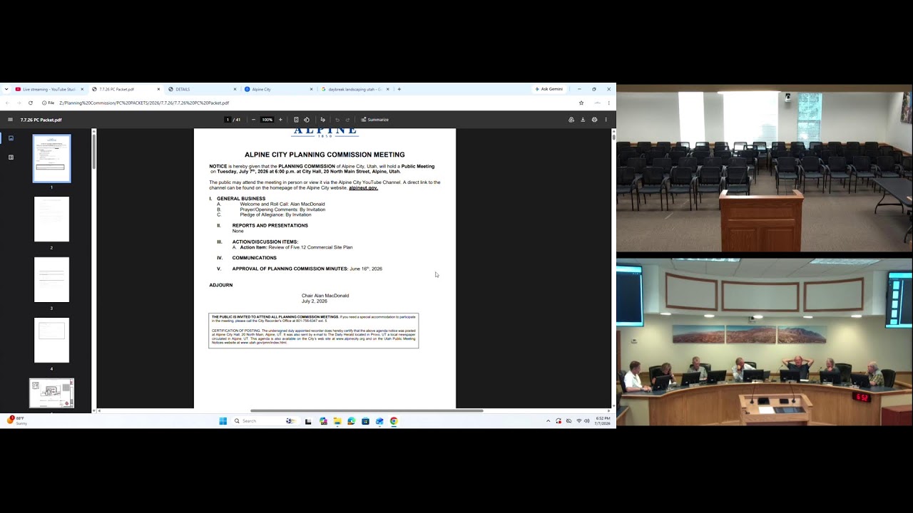Open Chrome from the taskbar
The height and width of the screenshot is (513, 913).
[394, 421]
